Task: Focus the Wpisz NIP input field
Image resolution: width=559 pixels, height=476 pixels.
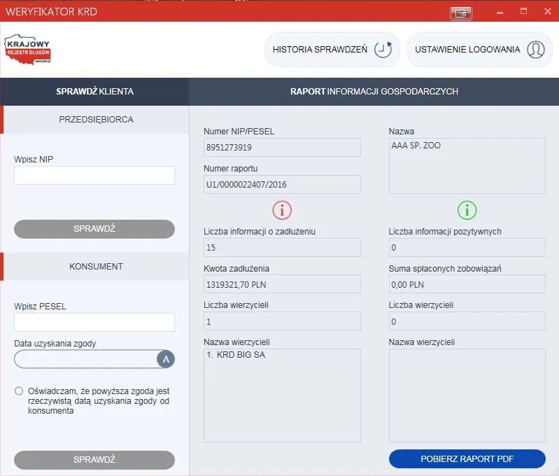Action: pos(94,175)
